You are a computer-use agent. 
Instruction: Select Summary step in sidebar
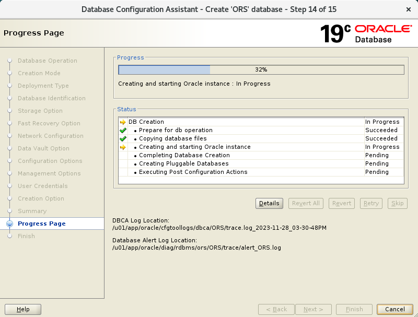click(32, 211)
